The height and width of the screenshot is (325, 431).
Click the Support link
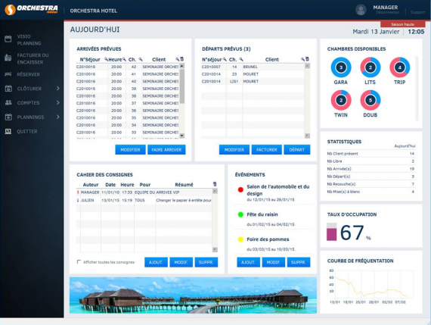point(417,12)
